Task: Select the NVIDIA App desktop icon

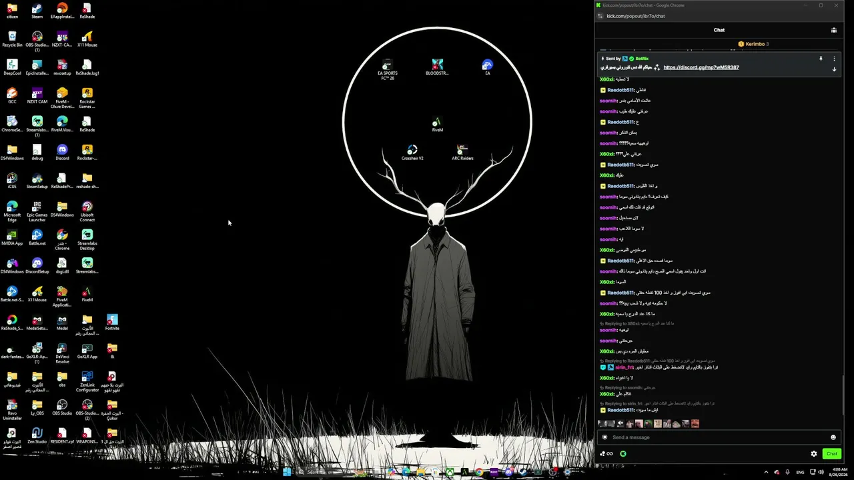Action: tap(12, 238)
